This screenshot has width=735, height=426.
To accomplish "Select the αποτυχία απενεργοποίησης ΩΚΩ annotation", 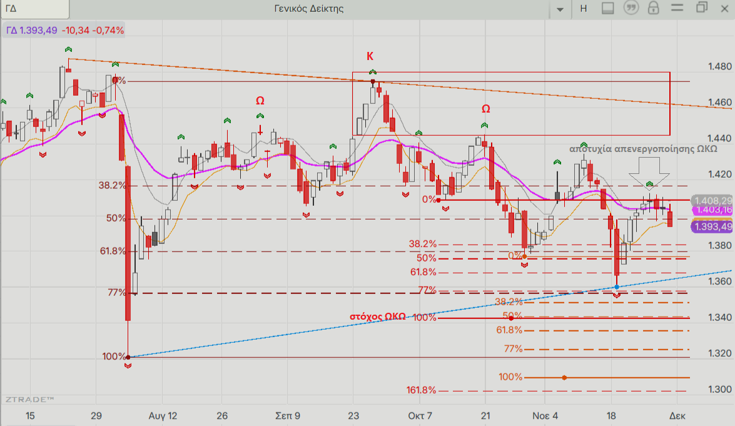I will coord(643,149).
